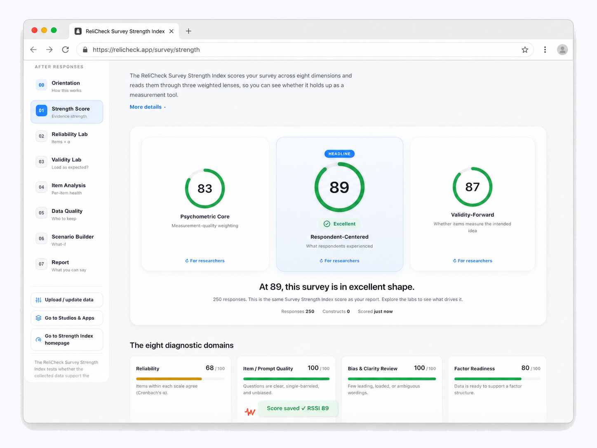Image resolution: width=597 pixels, height=448 pixels.
Task: Click the bookmark star icon
Action: [x=524, y=50]
